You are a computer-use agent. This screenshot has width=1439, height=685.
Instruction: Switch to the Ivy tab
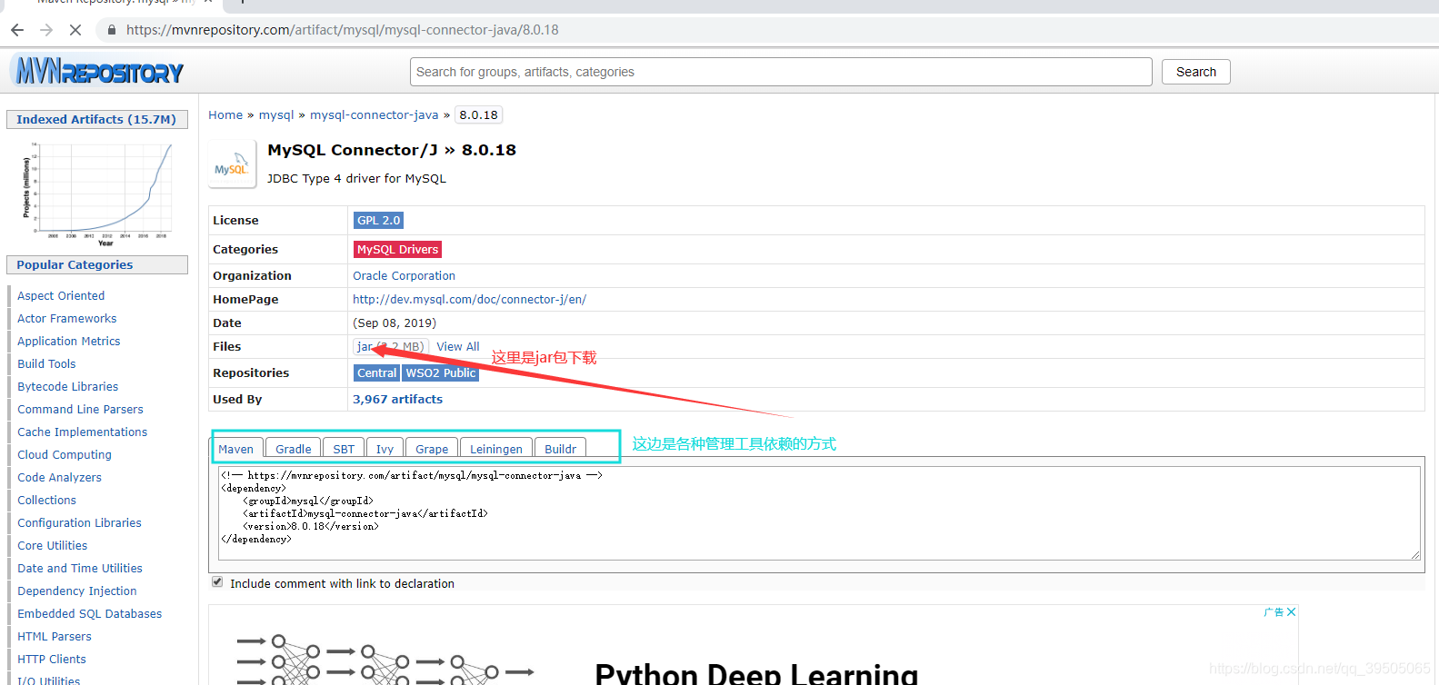click(x=385, y=449)
